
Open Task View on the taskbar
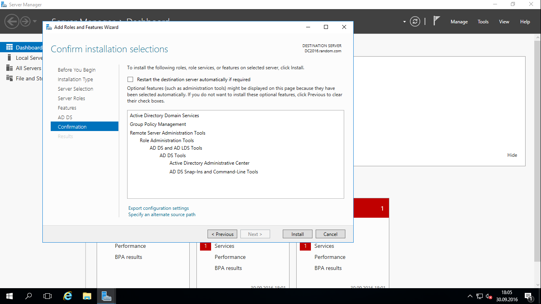point(48,296)
